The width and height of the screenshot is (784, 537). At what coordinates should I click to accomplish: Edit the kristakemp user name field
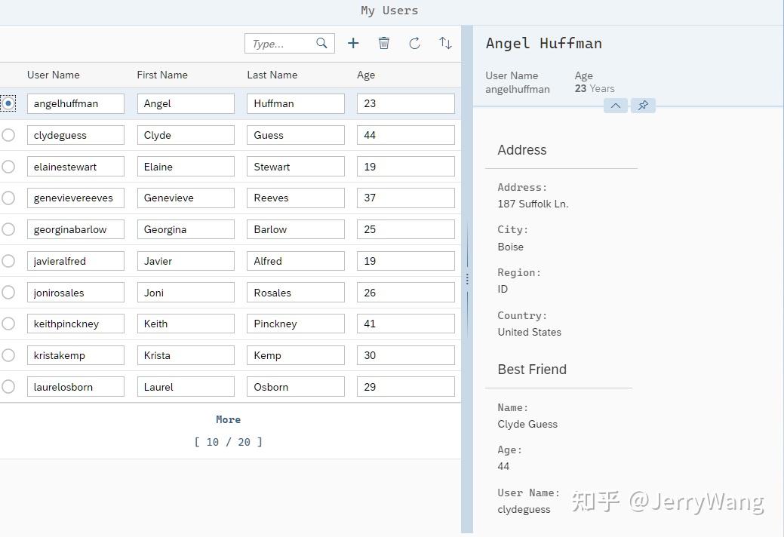click(x=75, y=355)
